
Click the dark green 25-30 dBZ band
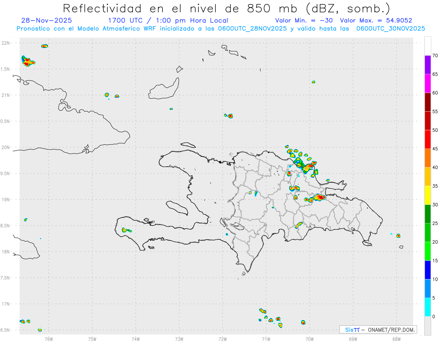(428, 214)
